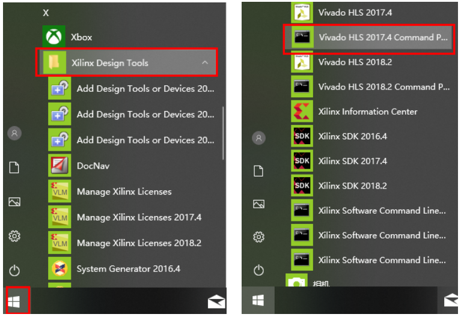Image resolution: width=461 pixels, height=317 pixels.
Task: Open Pictures icon in right menu sidebar
Action: (258, 204)
